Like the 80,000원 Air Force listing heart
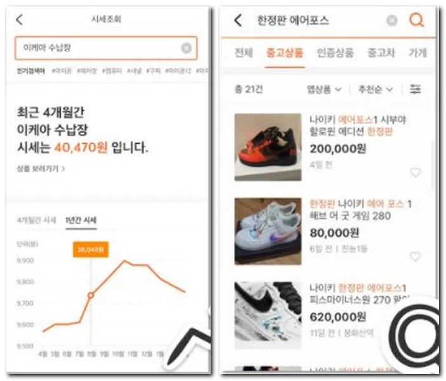 [x=416, y=257]
